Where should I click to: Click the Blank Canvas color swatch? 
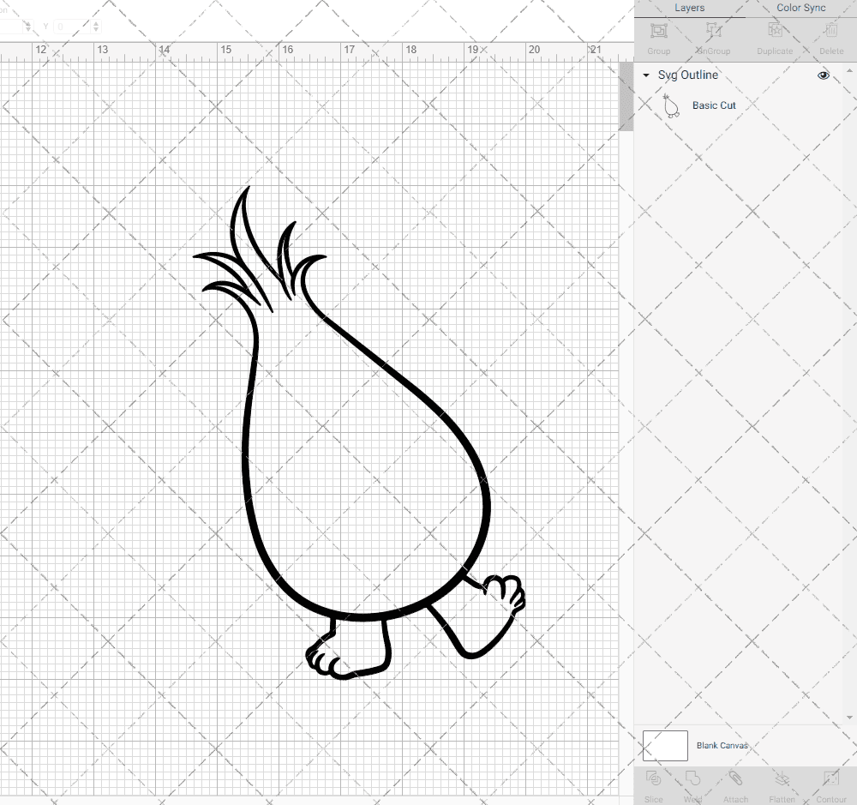pyautogui.click(x=664, y=745)
